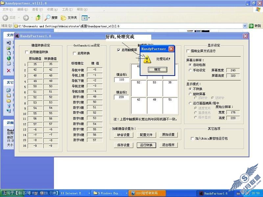Click the Back arrow icon in Explorer toolbar
Image resolution: width=263 pixels, height=197 pixels.
tap(5, 18)
